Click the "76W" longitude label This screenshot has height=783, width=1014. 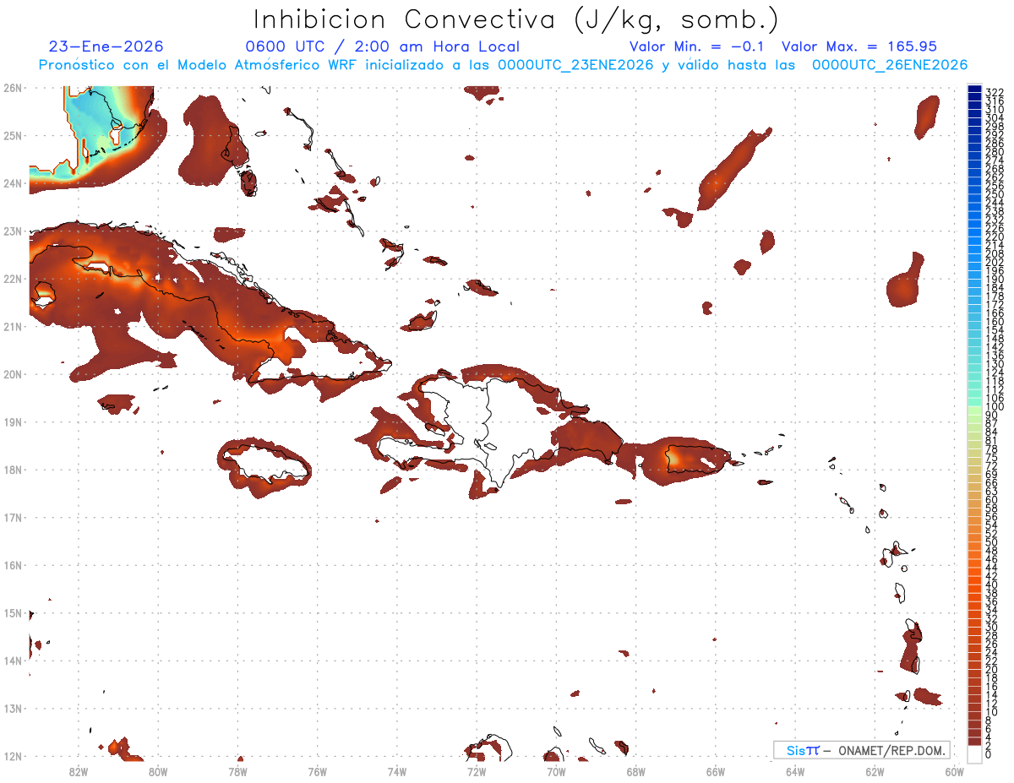(317, 771)
